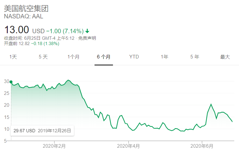Select the 1天 time range tab
Image resolution: width=239 pixels, height=153 pixels.
pos(13,57)
